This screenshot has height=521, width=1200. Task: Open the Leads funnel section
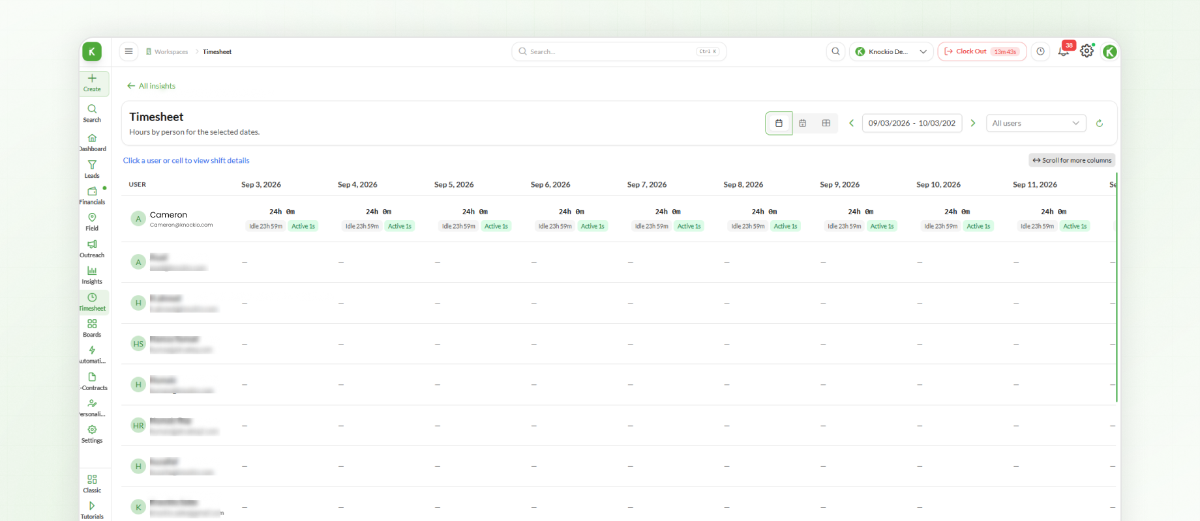[x=92, y=169]
